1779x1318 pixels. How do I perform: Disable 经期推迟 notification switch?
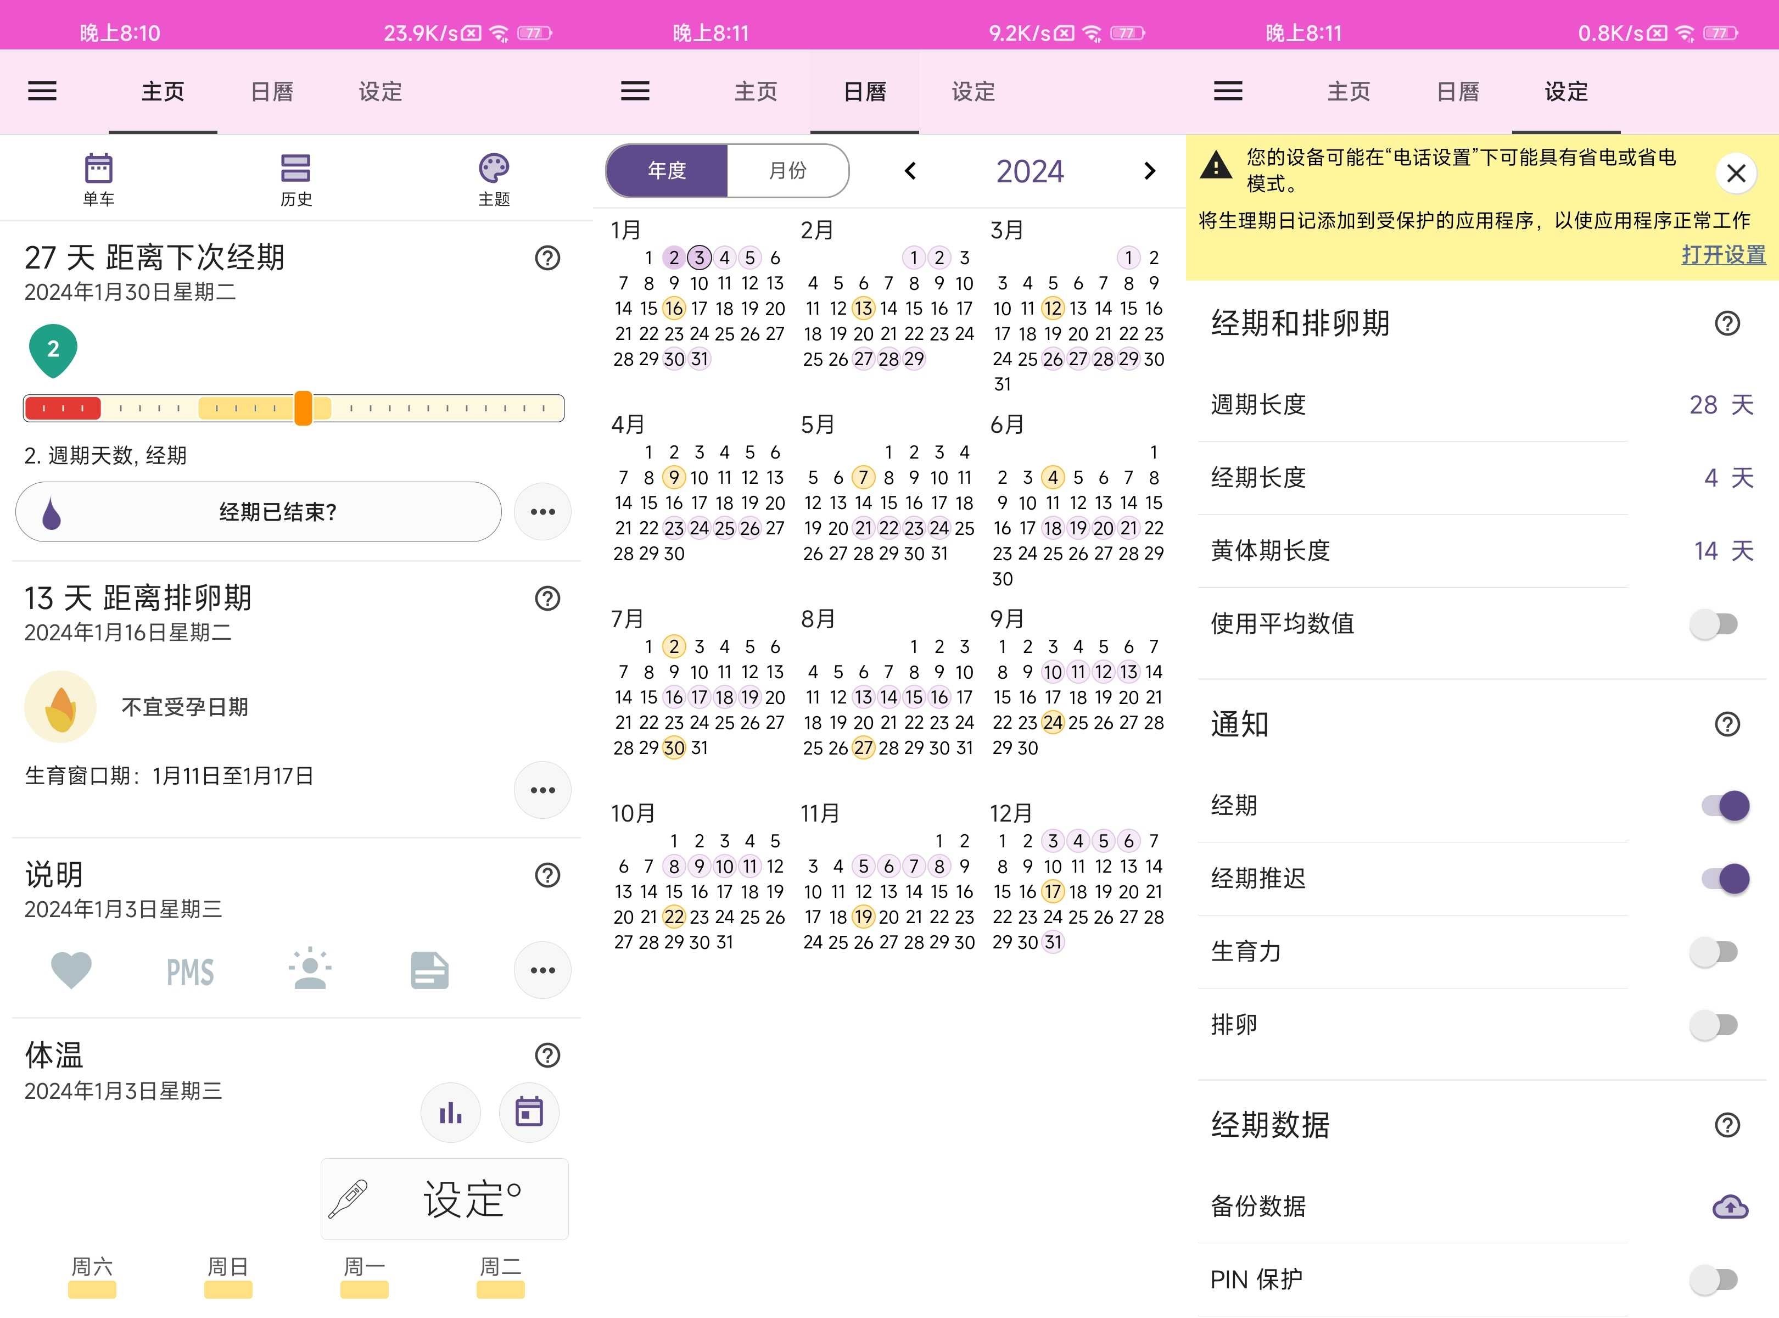click(1726, 879)
